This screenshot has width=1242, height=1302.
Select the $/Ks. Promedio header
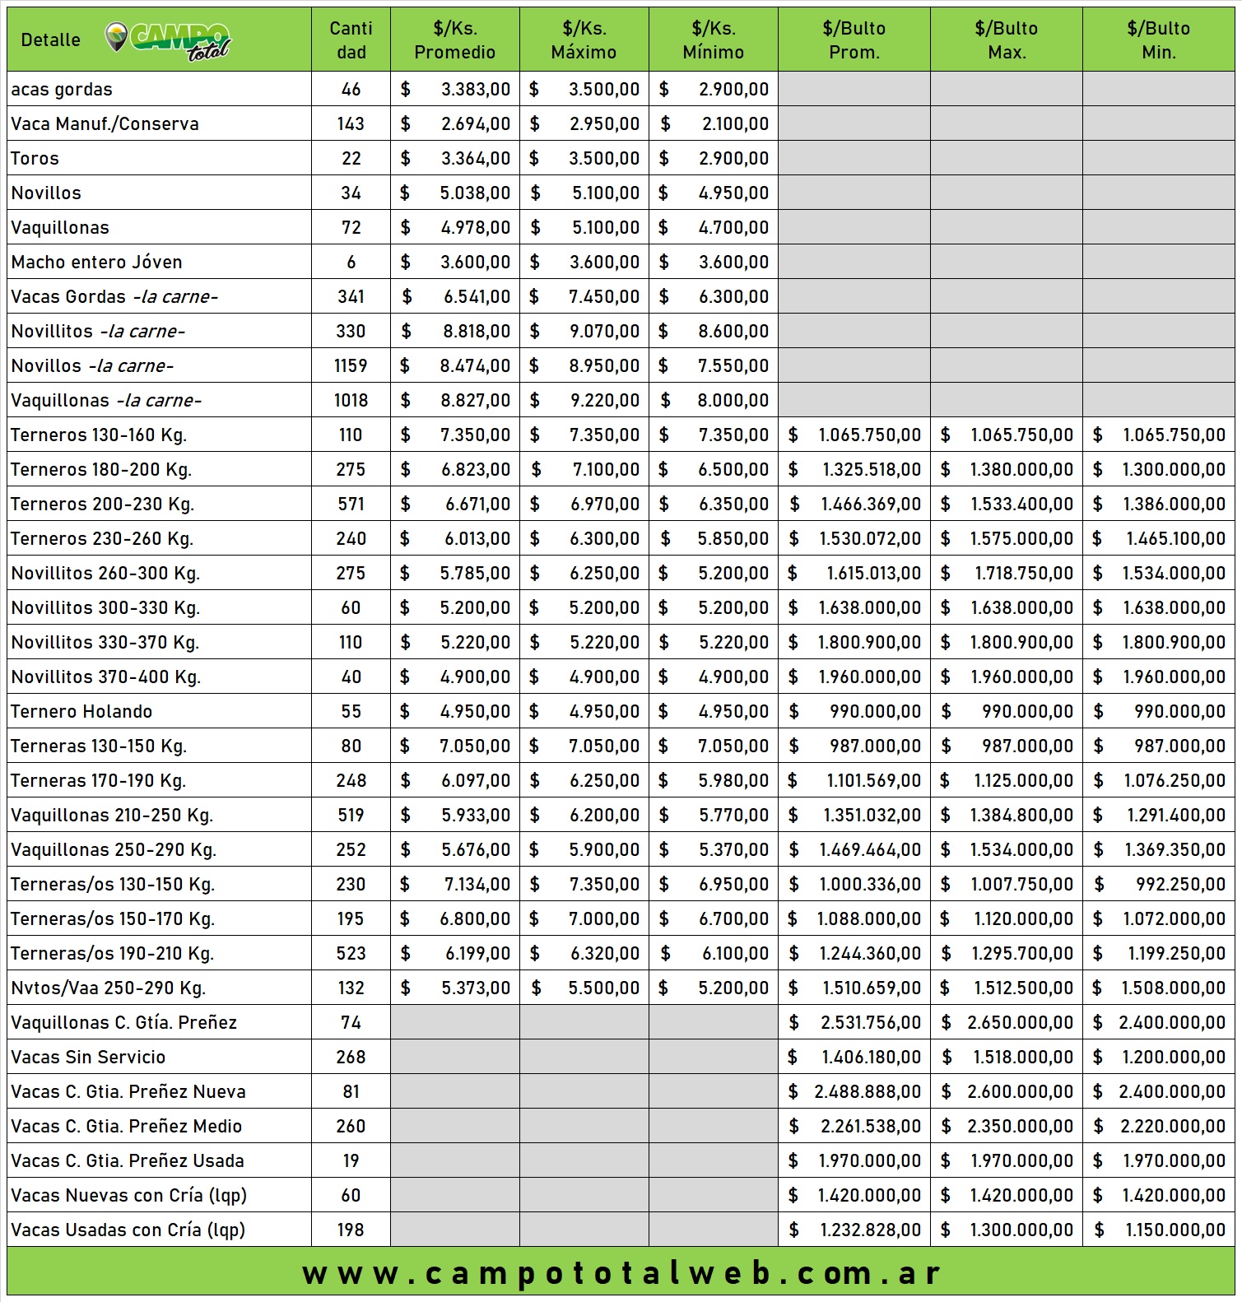pos(454,40)
